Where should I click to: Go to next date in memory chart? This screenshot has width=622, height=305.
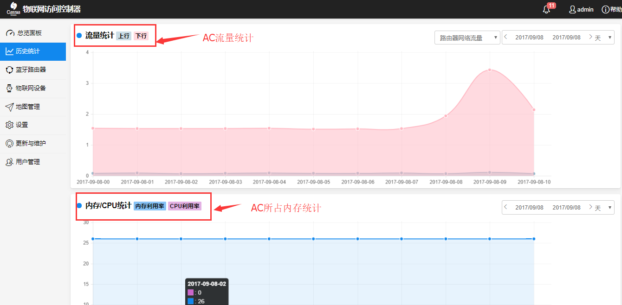click(590, 207)
